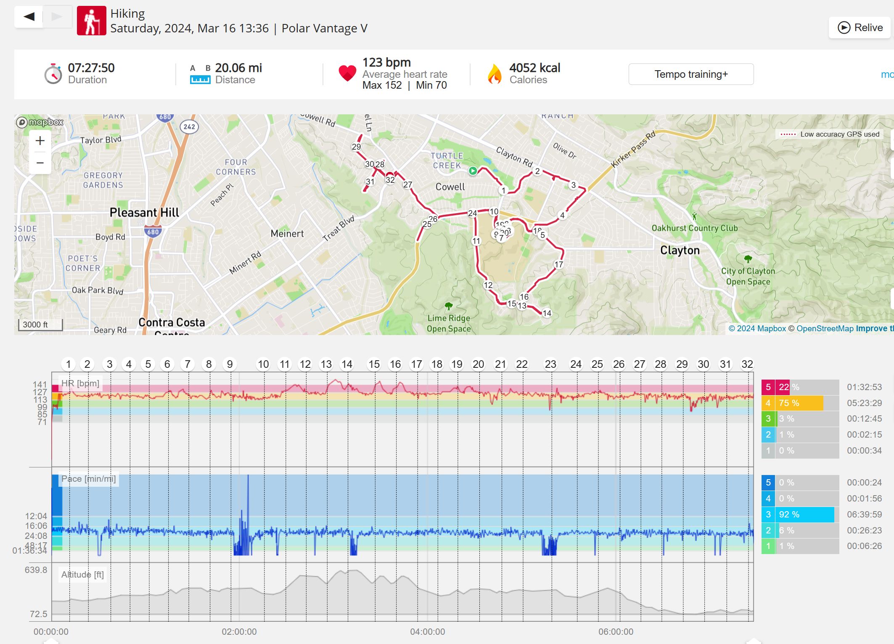Zoom out on the map
The image size is (894, 644).
40,163
